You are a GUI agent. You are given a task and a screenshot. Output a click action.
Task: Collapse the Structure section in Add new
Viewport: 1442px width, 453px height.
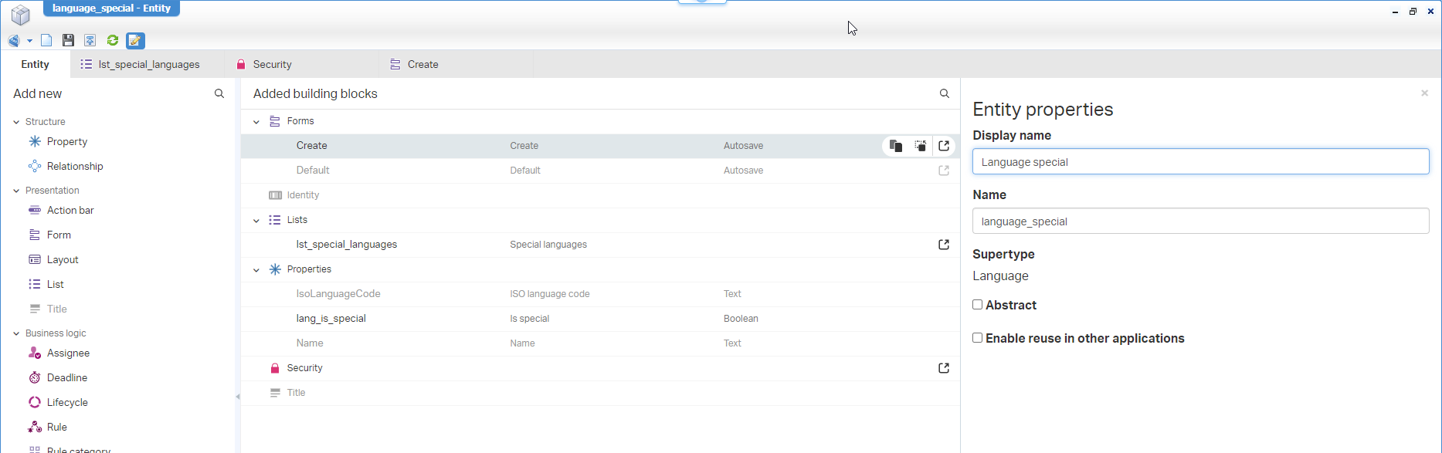(16, 122)
